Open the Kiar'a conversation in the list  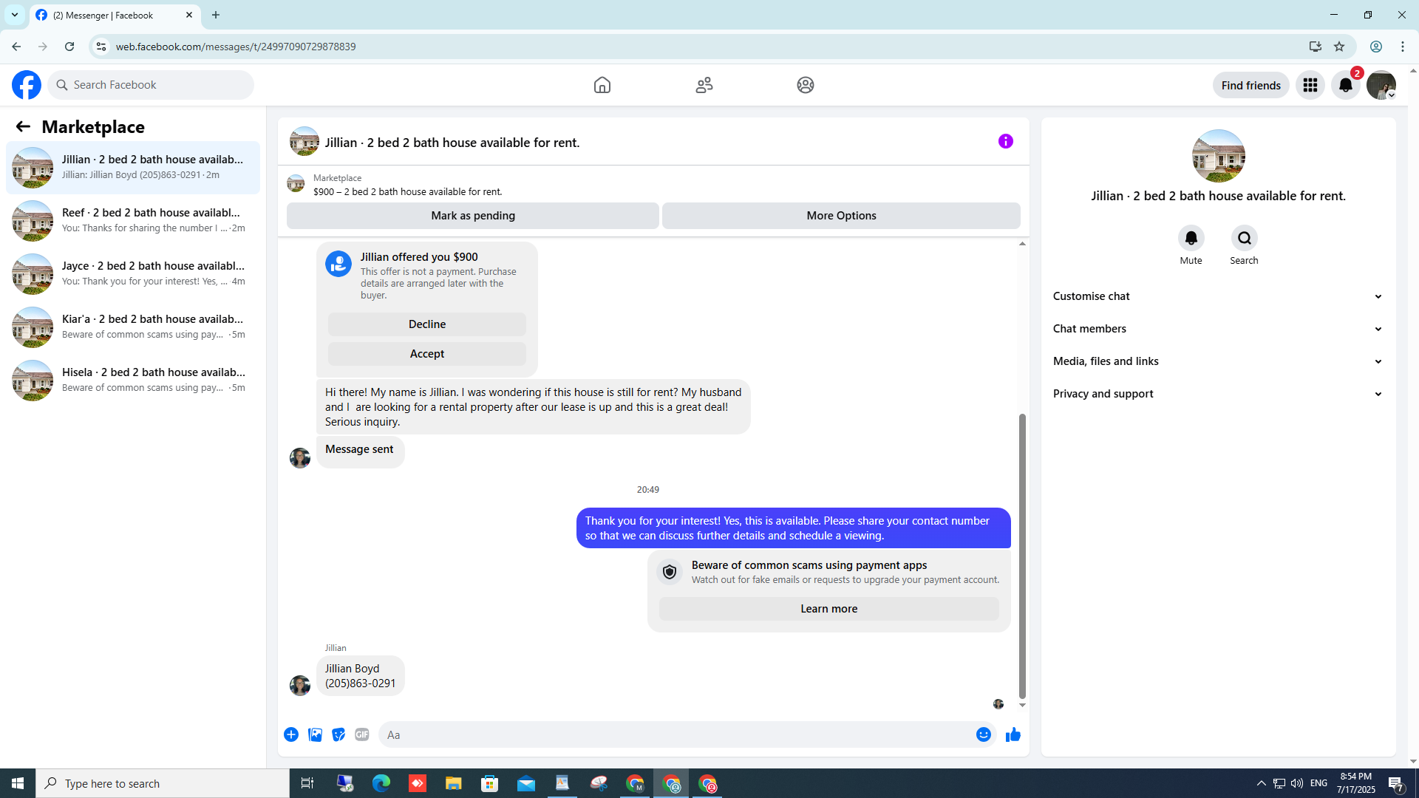pyautogui.click(x=133, y=327)
